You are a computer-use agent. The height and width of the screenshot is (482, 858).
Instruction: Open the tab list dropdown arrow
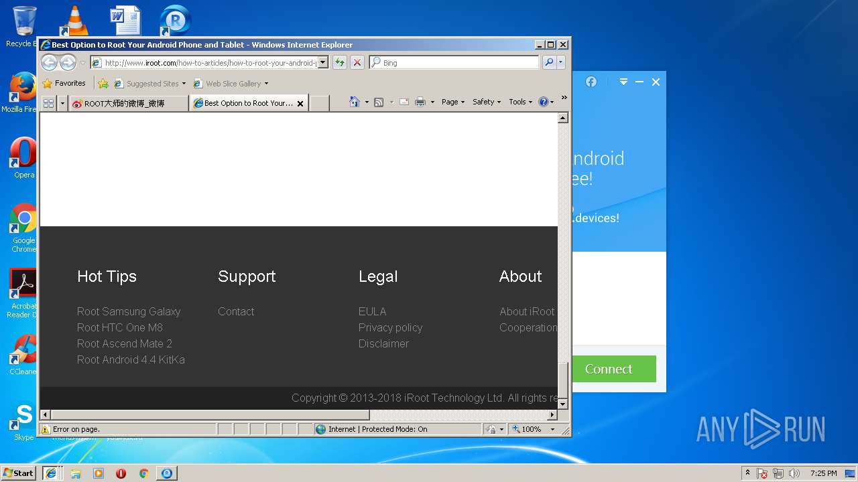pos(62,103)
